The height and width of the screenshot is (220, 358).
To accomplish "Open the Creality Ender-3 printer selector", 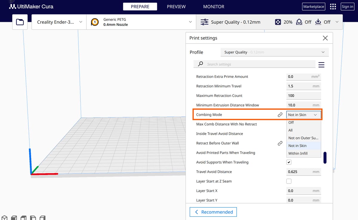I will (x=59, y=22).
